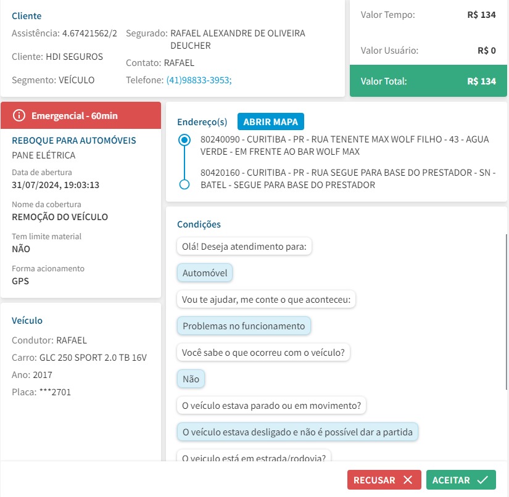Viewport: 509px width, 497px height.
Task: Click the checkmark icon on ACEITAR
Action: pos(482,480)
